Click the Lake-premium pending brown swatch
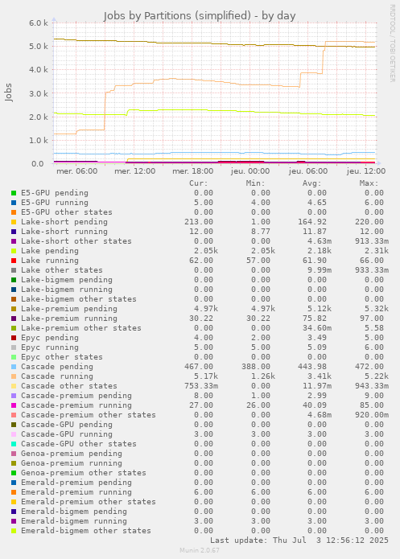The width and height of the screenshot is (400, 559). pyautogui.click(x=14, y=309)
